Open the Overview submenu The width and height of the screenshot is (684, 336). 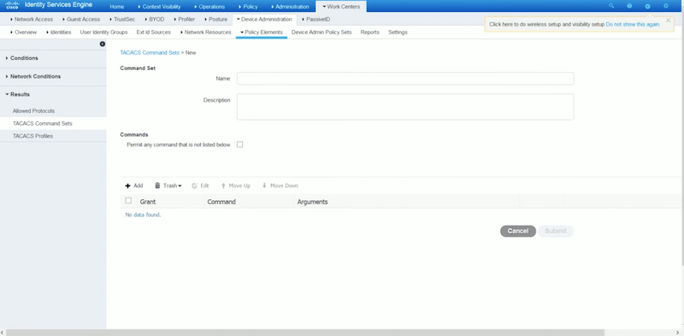click(x=24, y=32)
